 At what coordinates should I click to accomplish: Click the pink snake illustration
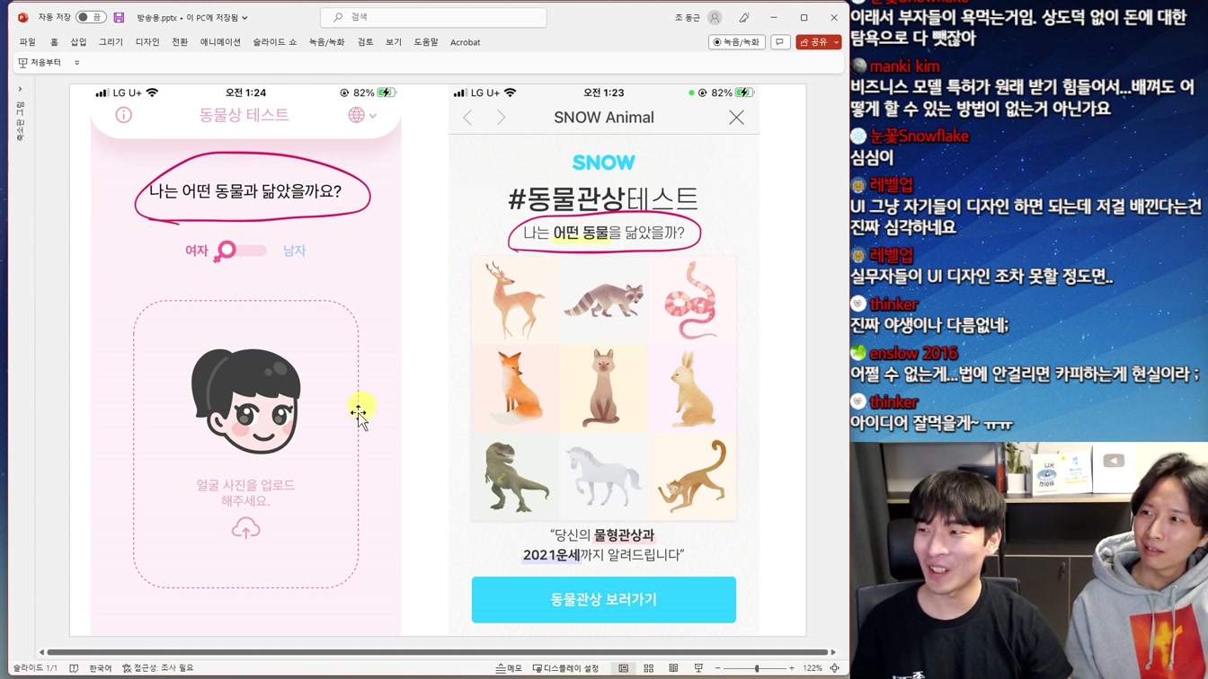pos(692,300)
